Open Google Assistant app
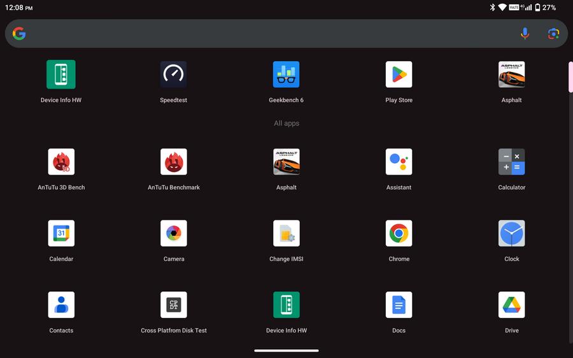Screen dimensions: 573x358 pyautogui.click(x=399, y=162)
